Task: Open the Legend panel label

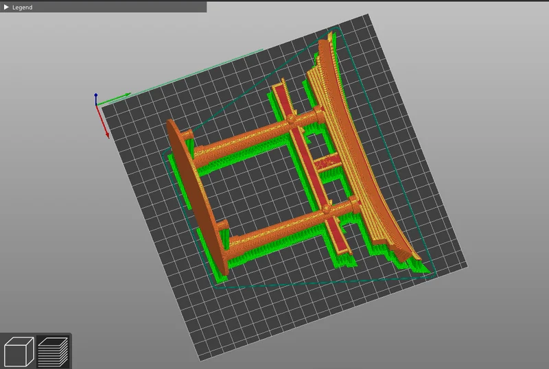Action: point(23,8)
